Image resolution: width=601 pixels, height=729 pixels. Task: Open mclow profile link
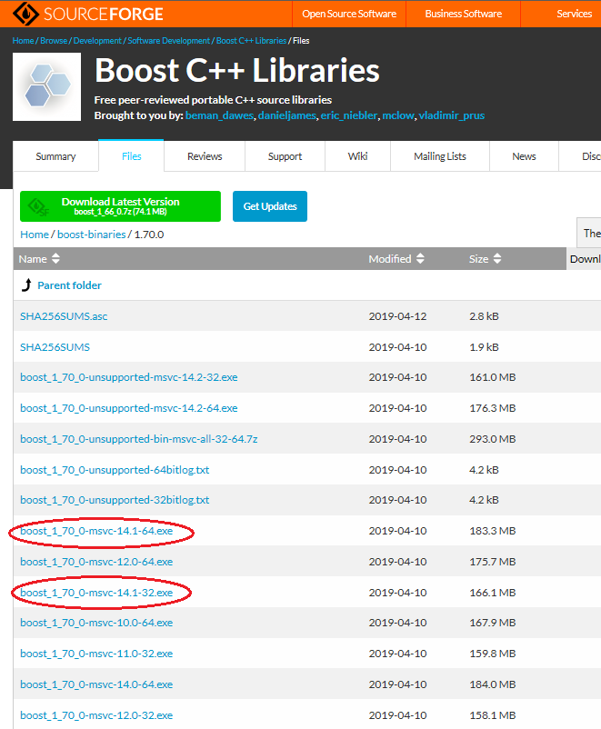(x=397, y=115)
